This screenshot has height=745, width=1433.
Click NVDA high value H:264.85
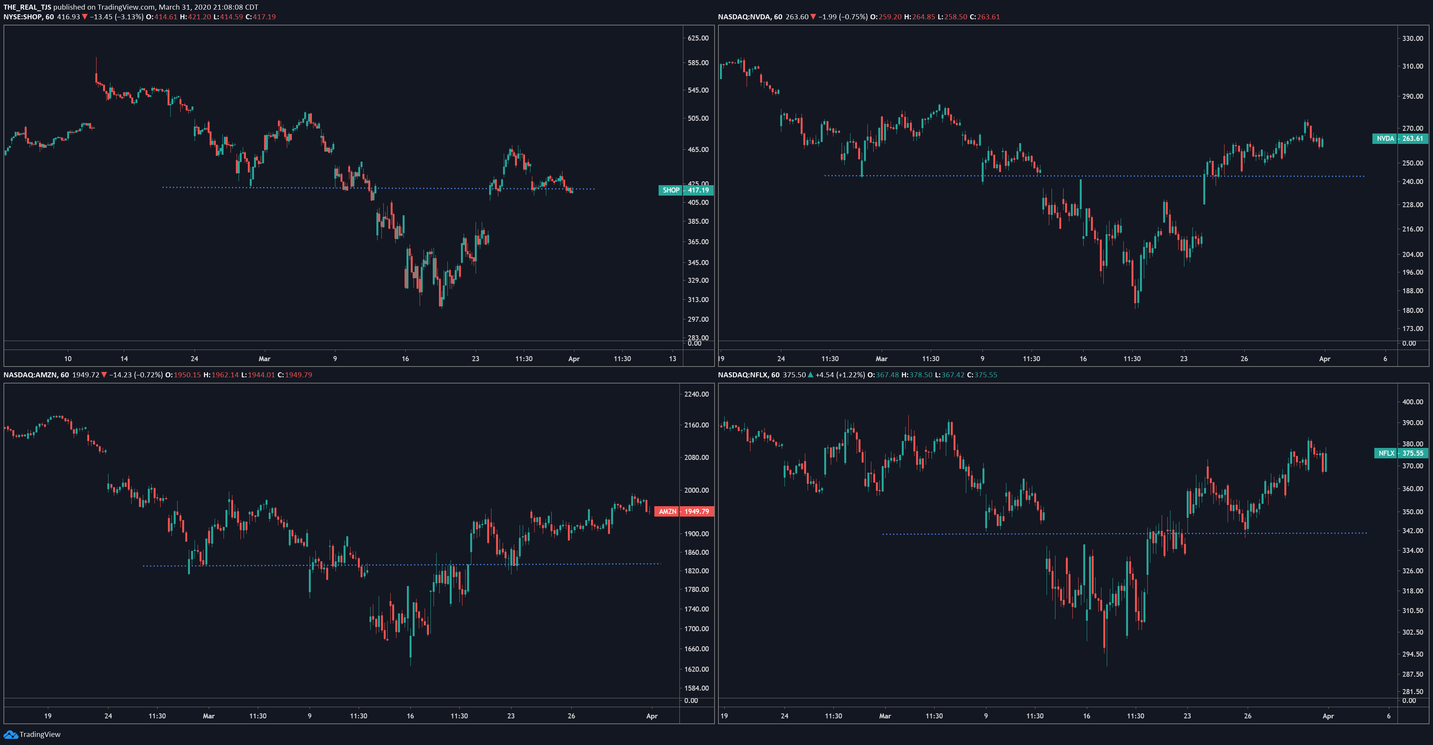pyautogui.click(x=920, y=17)
